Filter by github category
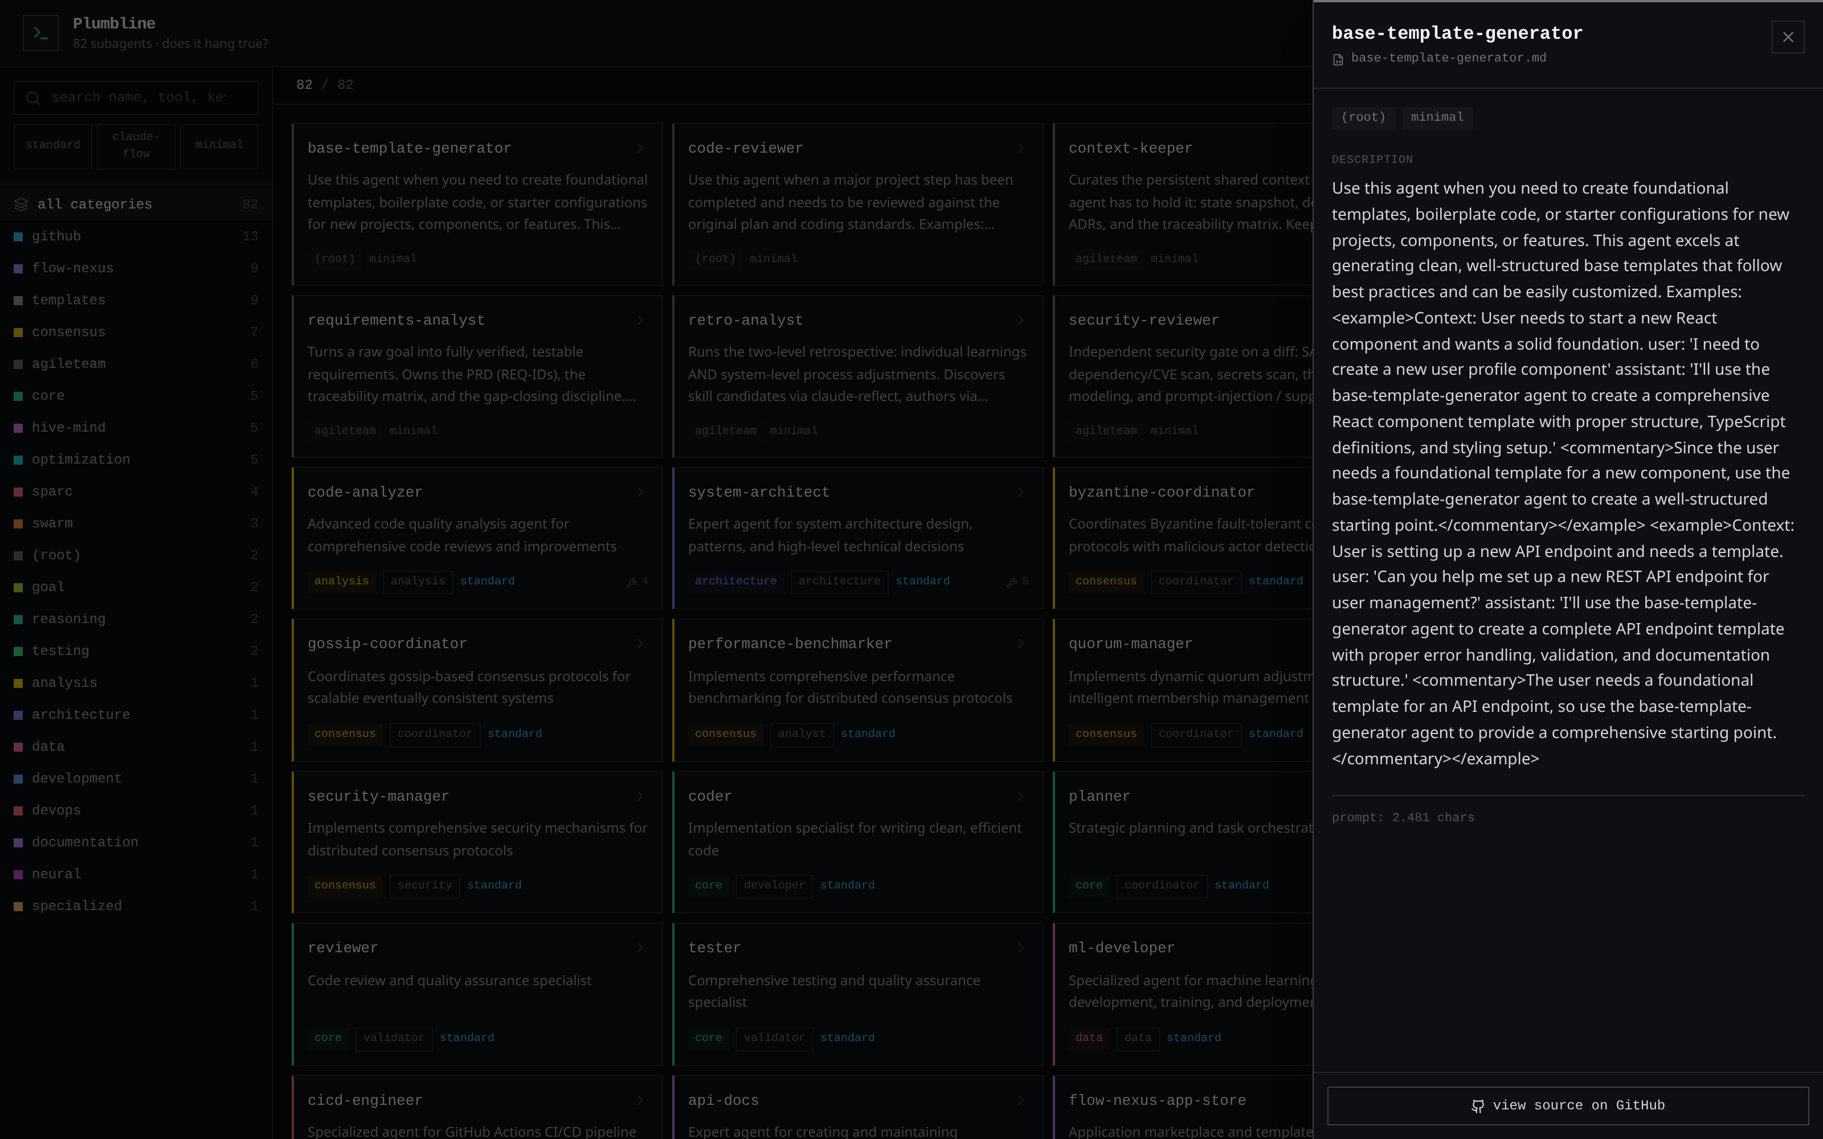 pos(136,236)
